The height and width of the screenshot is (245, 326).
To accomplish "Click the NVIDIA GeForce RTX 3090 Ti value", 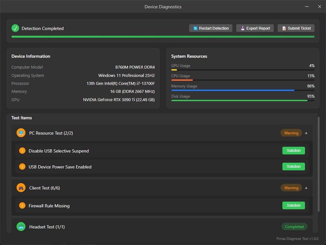I will pyautogui.click(x=119, y=100).
